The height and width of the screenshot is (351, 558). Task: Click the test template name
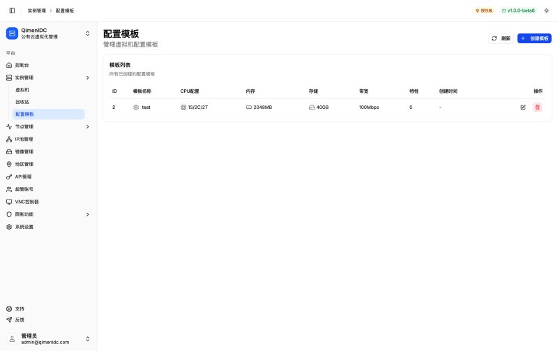pos(146,107)
